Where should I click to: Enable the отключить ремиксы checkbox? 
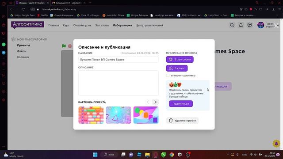tap(168, 76)
